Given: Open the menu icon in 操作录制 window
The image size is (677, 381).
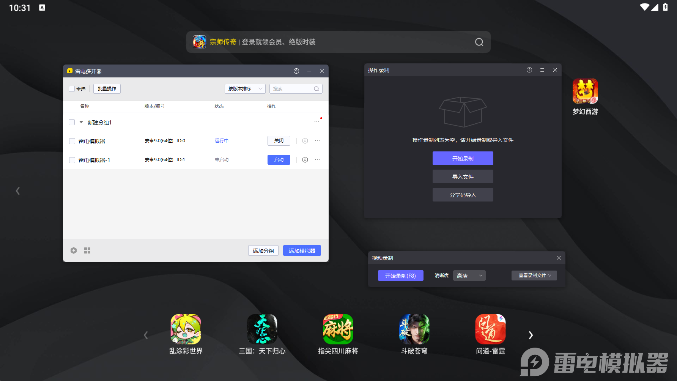Looking at the screenshot, I should (542, 70).
